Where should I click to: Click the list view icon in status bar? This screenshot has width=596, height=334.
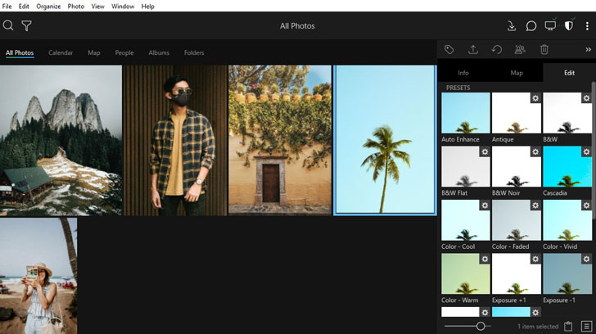586,326
